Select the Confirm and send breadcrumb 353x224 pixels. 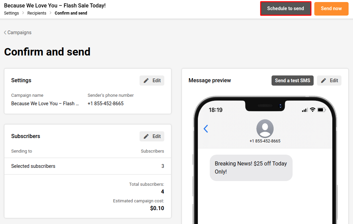coord(71,13)
